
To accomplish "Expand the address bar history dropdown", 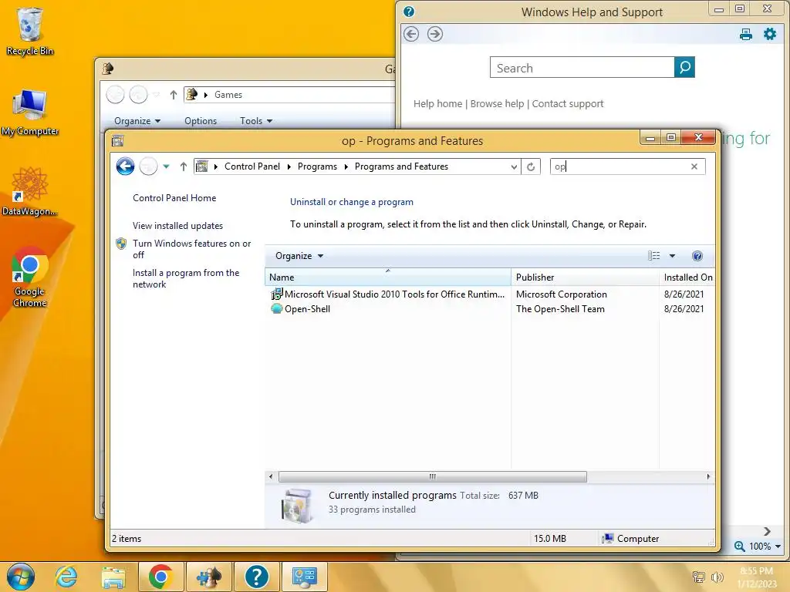I will tap(514, 166).
